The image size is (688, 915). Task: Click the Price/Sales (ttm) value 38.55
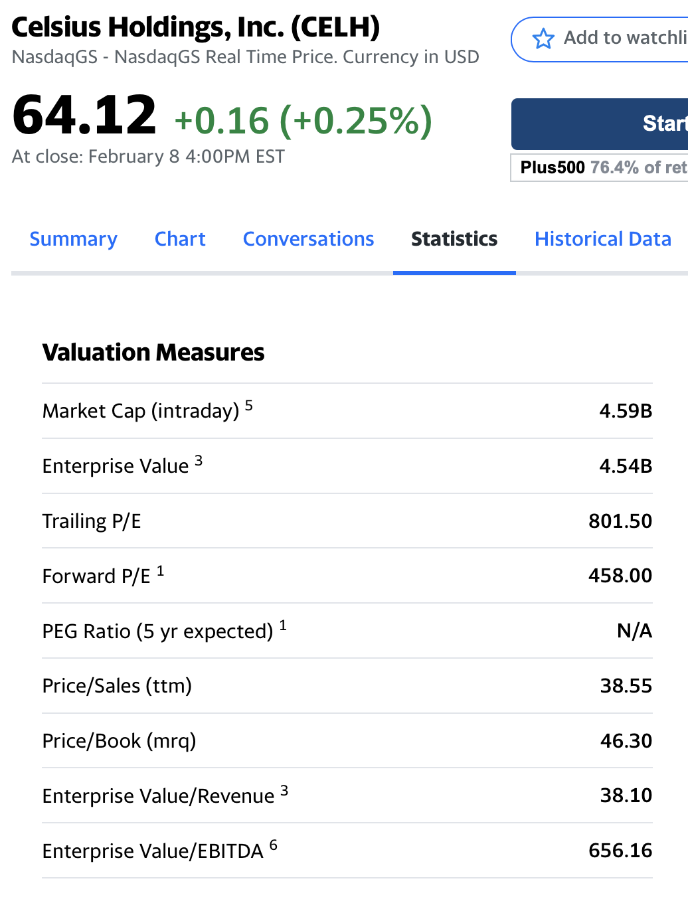pos(626,686)
